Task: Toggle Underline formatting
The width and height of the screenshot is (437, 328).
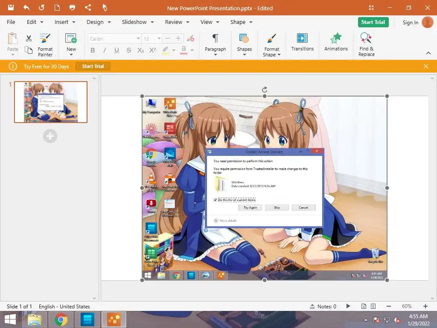Action: click(x=117, y=50)
